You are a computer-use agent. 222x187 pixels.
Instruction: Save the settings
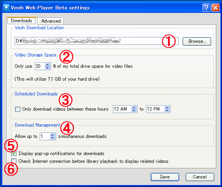pos(165,177)
